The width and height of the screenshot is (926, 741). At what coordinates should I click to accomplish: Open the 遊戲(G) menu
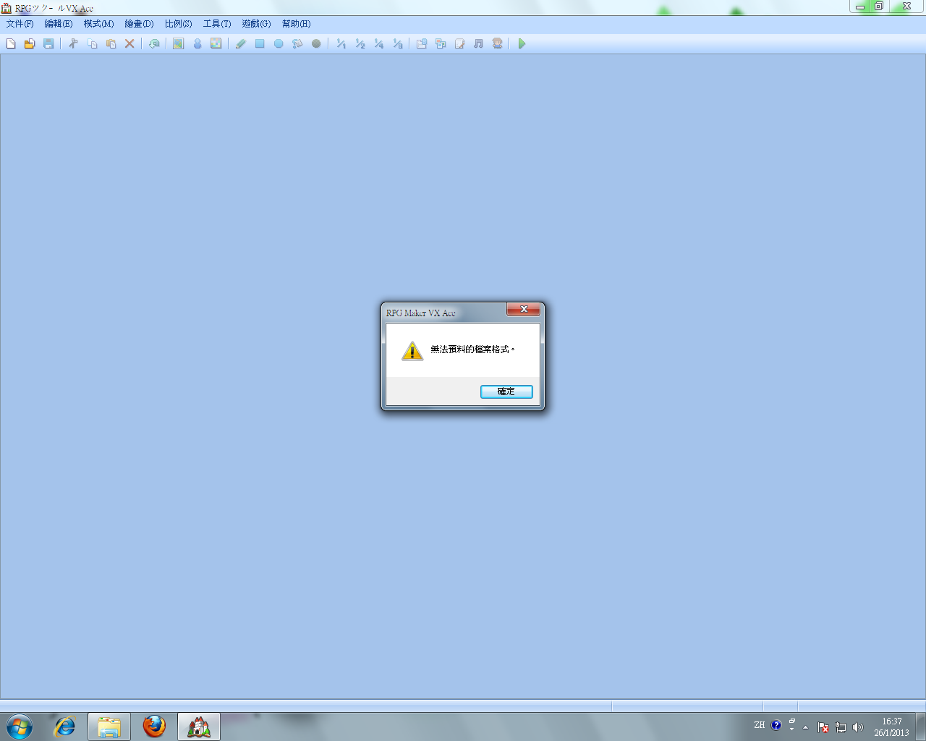coord(256,24)
